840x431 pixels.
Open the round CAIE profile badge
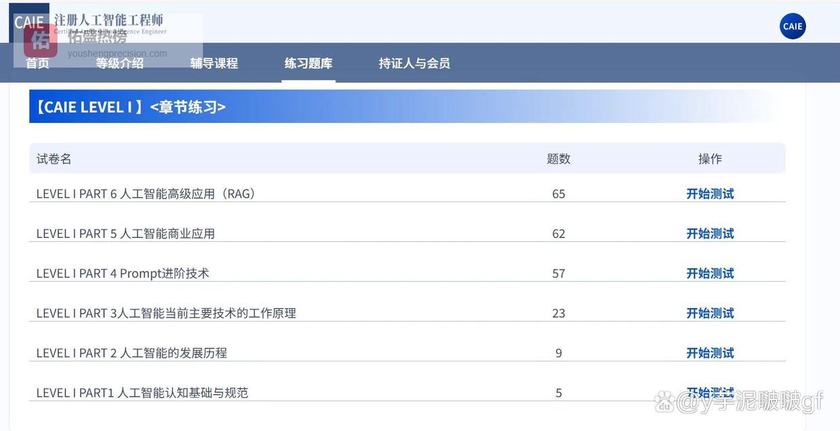[792, 26]
